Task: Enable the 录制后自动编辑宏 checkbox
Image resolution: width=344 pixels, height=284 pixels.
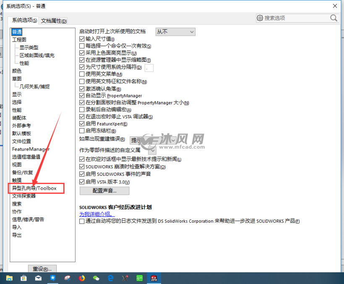Action: tap(82, 109)
